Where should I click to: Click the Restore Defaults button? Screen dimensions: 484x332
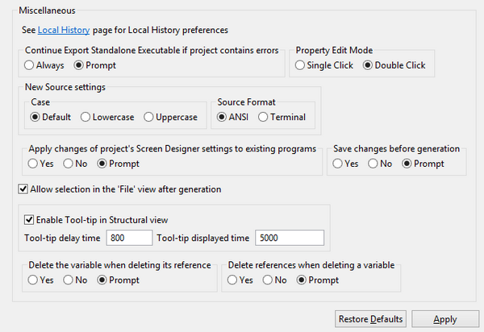(370, 319)
